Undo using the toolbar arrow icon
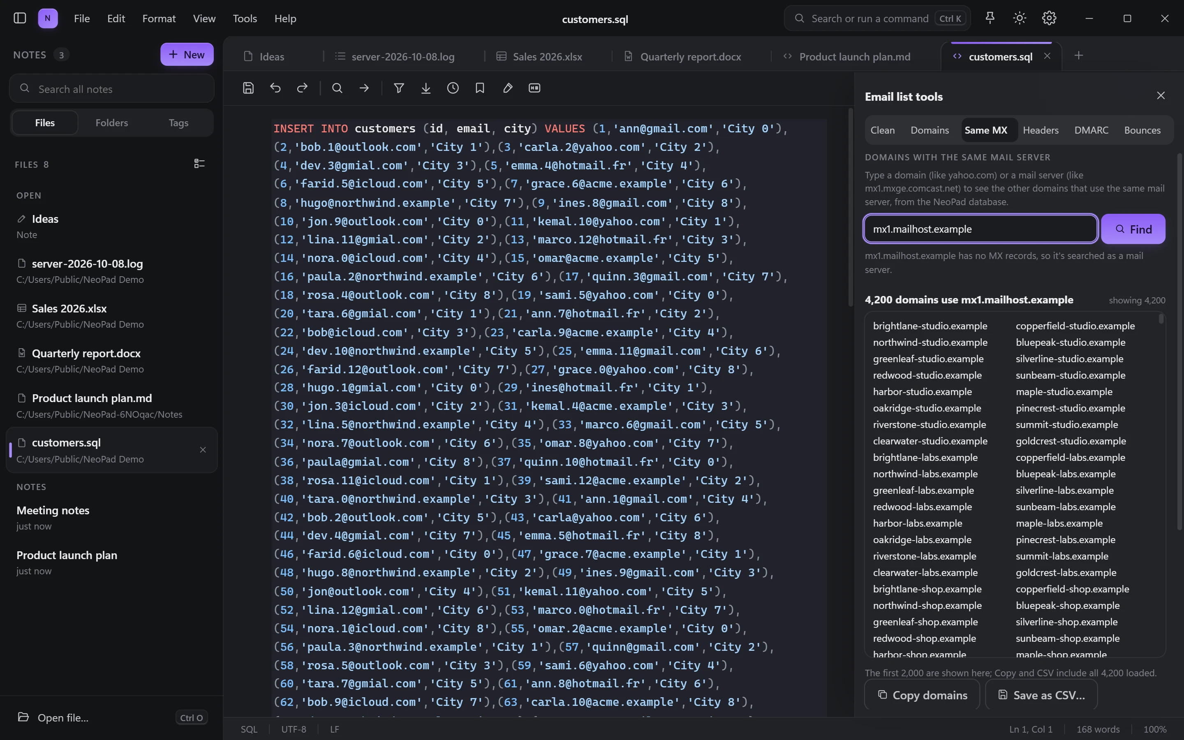The width and height of the screenshot is (1184, 740). (275, 88)
